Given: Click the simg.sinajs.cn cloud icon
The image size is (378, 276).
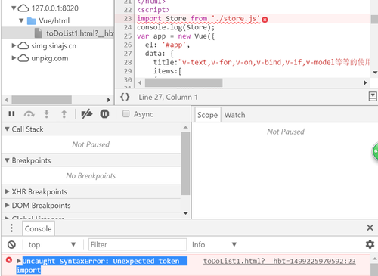Looking at the screenshot, I should click(23, 46).
